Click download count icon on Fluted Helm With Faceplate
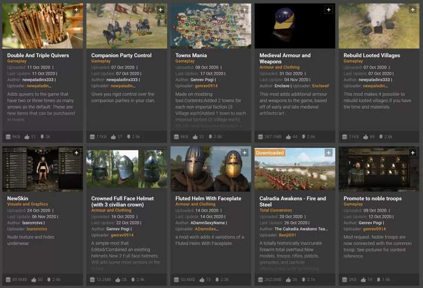Screen dimensions: 423x288 (x=217, y=280)
